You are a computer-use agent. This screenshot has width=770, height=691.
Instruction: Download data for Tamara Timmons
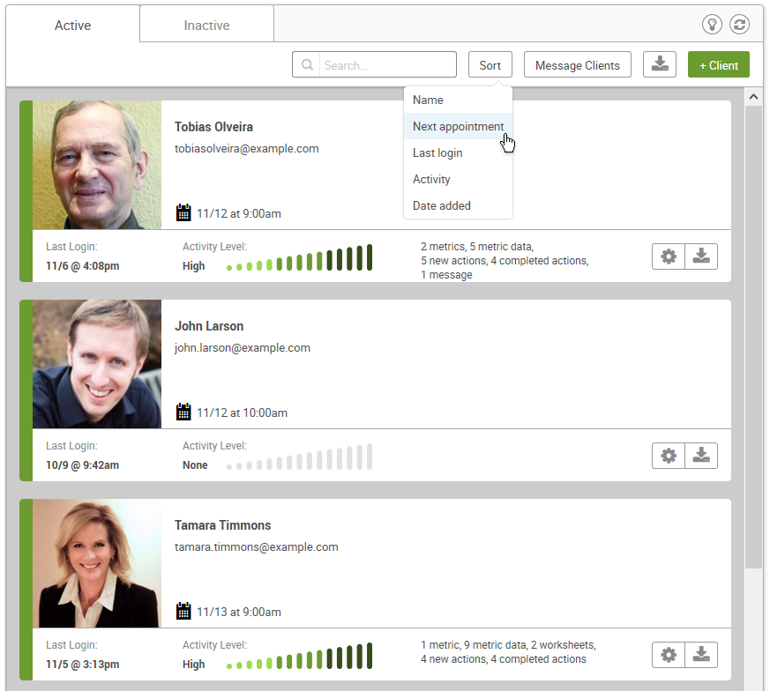[x=701, y=655]
